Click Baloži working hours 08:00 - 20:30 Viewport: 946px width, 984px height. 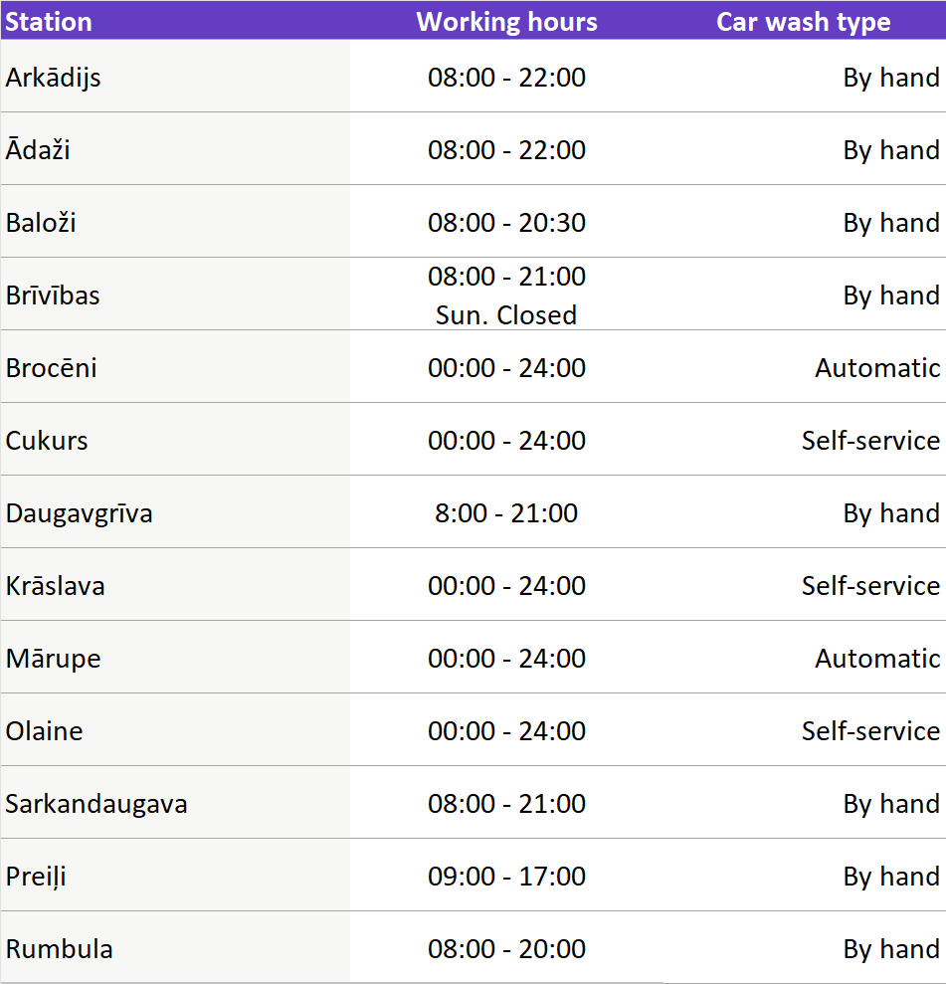(506, 223)
